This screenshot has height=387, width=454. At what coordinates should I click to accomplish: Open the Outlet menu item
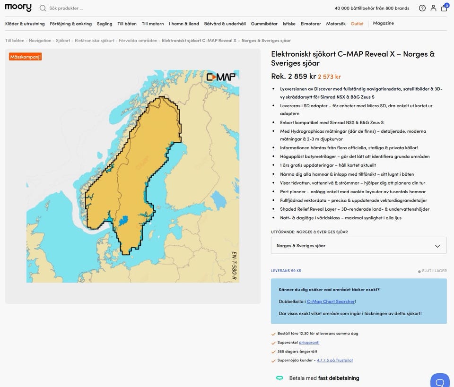tap(357, 24)
